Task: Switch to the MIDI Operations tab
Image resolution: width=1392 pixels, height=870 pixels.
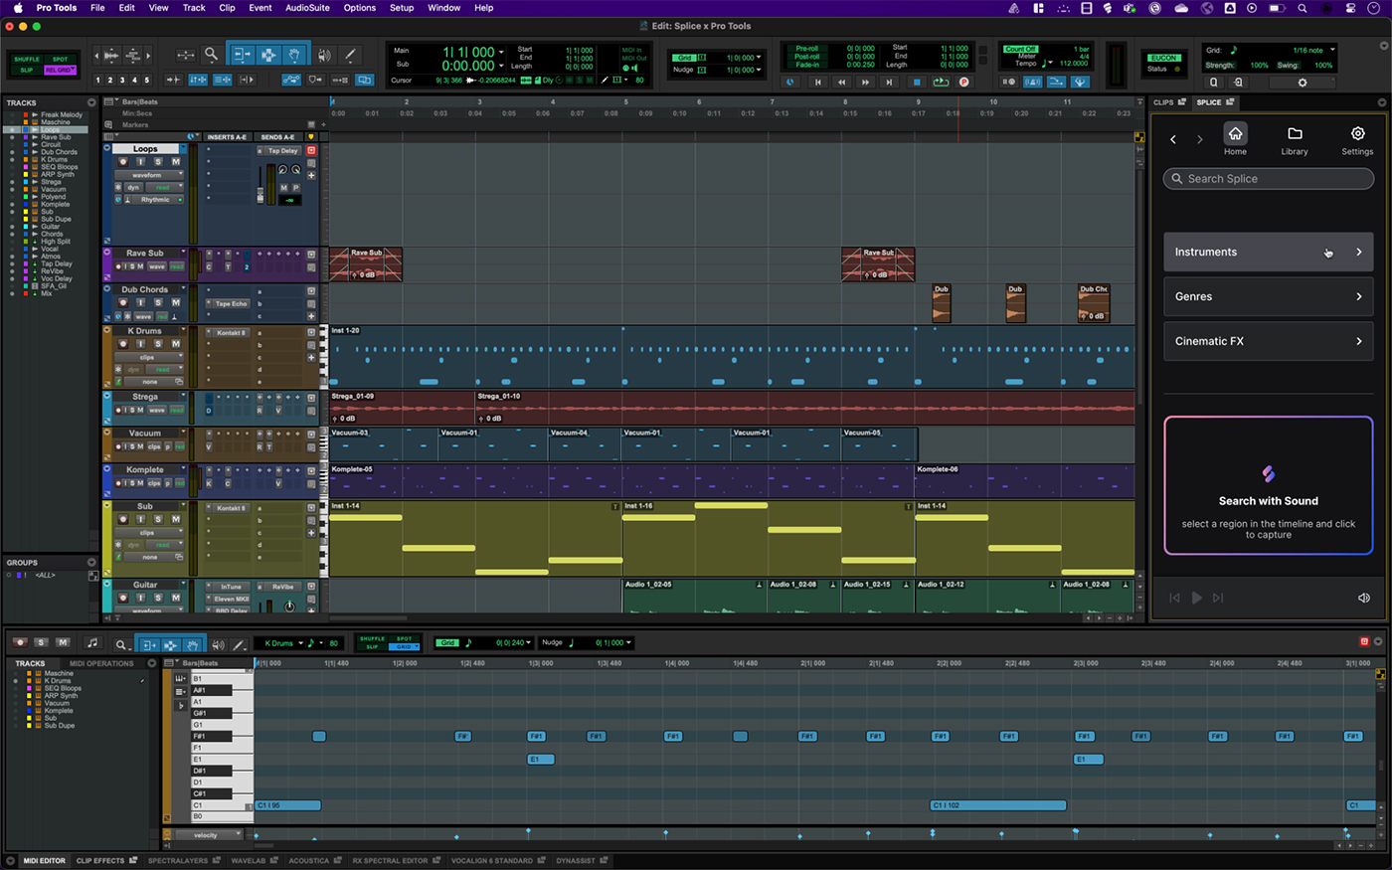Action: 101,663
